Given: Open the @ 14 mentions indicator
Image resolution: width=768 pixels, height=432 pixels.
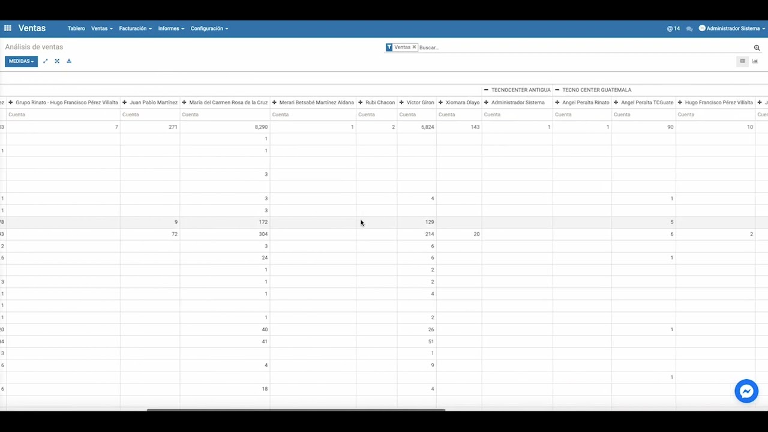Looking at the screenshot, I should [x=673, y=29].
